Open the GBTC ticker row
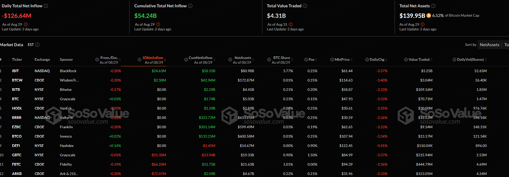 (17, 155)
